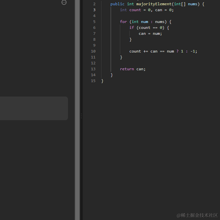220x220 pixels.
Task: Click the 'for' keyword on line 5
Action: coord(123,22)
